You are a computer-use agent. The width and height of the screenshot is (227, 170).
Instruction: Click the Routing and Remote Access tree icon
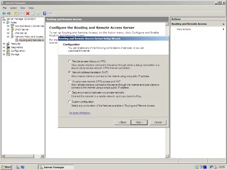coord(17,40)
